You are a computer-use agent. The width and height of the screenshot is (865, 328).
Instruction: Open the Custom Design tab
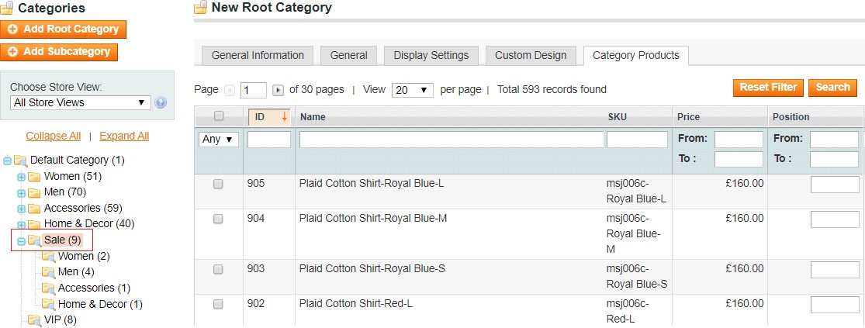pyautogui.click(x=529, y=55)
